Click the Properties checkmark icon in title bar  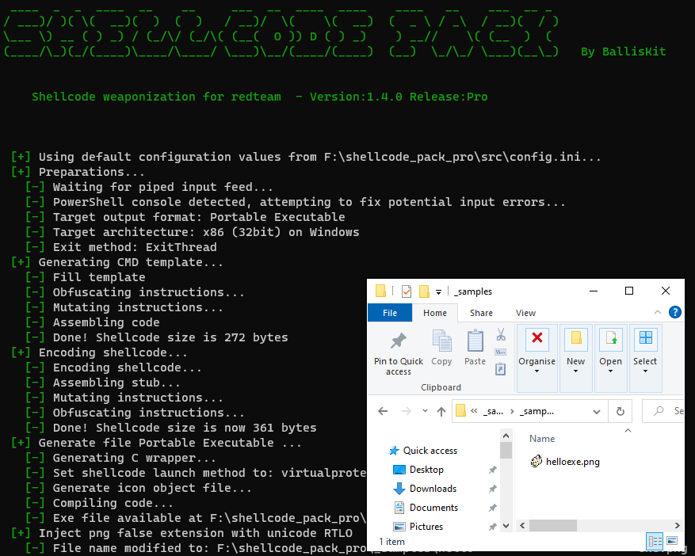point(407,291)
